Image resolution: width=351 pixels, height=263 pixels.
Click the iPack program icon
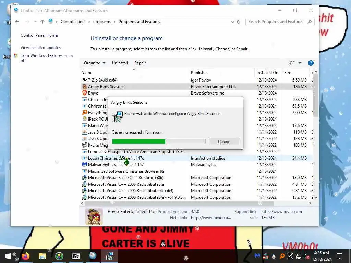coord(84,119)
